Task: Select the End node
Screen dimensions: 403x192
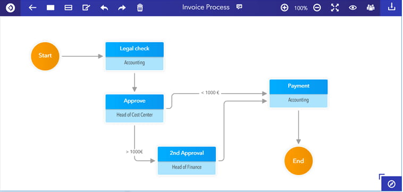Action: (x=298, y=161)
